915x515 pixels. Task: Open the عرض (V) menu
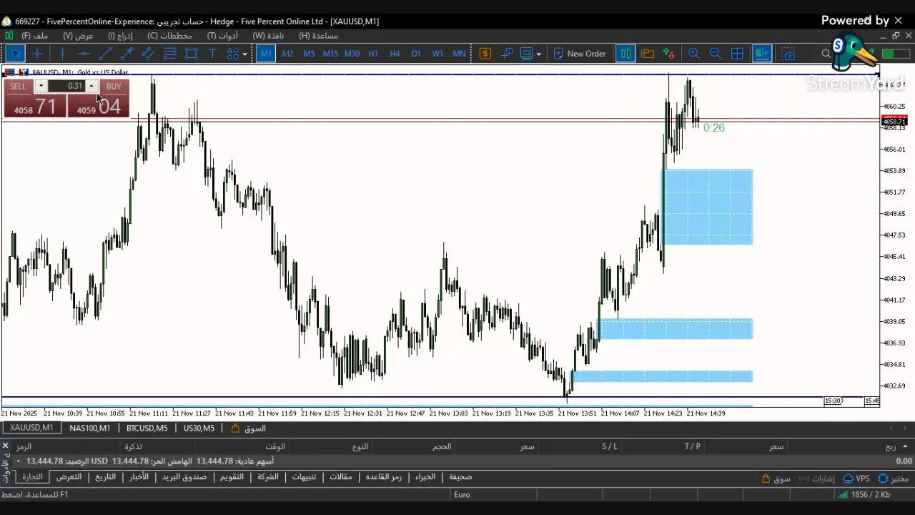[78, 36]
